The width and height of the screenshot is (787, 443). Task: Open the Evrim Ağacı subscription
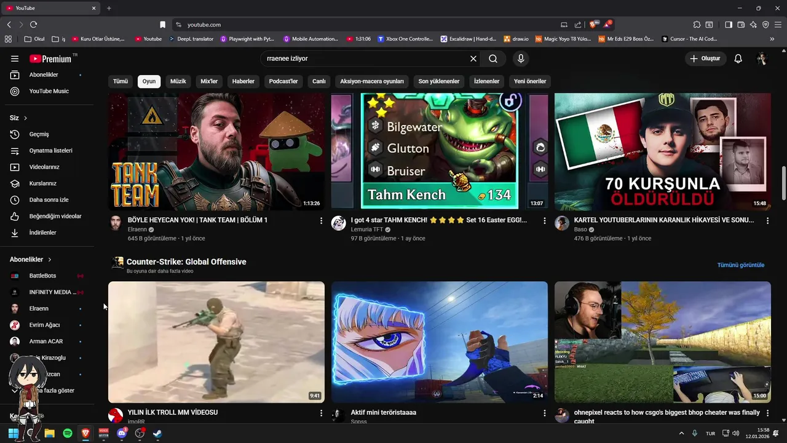pos(47,325)
